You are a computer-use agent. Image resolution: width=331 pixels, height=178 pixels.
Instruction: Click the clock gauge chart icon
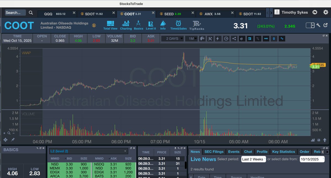(x=226, y=39)
